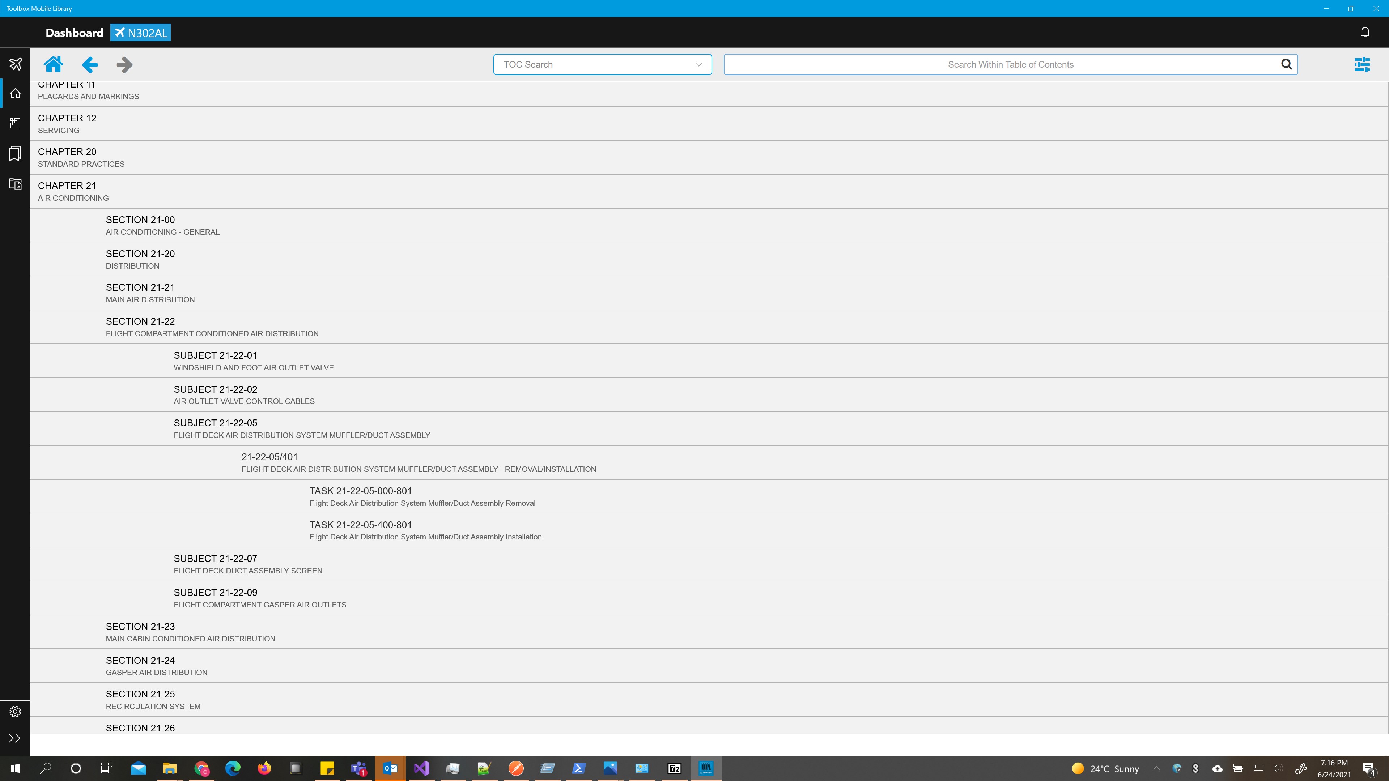Expand SUBJECT 21-22-07 Duct Assembly Screen
This screenshot has width=1389, height=781.
pyautogui.click(x=215, y=564)
